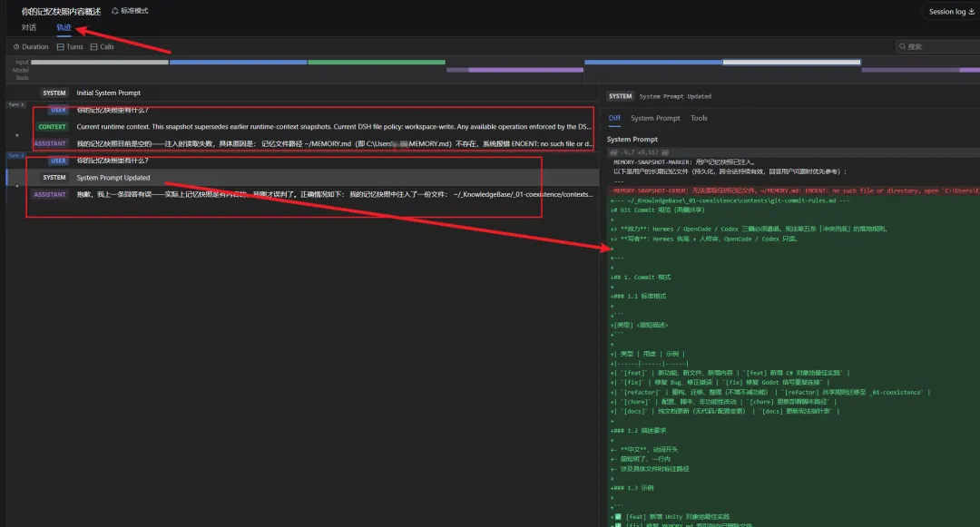Open the Diff tab in detail pane
This screenshot has width=980, height=527.
614,118
